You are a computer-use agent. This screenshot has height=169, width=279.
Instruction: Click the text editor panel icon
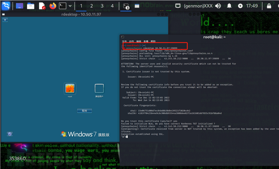pyautogui.click(x=42, y=6)
